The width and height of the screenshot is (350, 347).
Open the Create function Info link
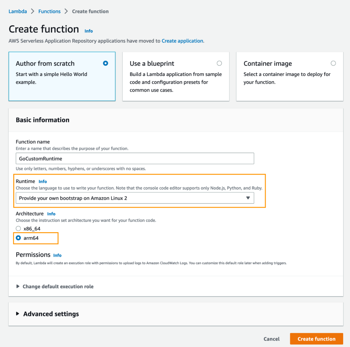coord(89,31)
